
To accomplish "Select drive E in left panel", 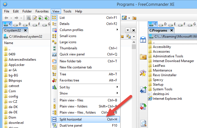I will tap(27, 24).
